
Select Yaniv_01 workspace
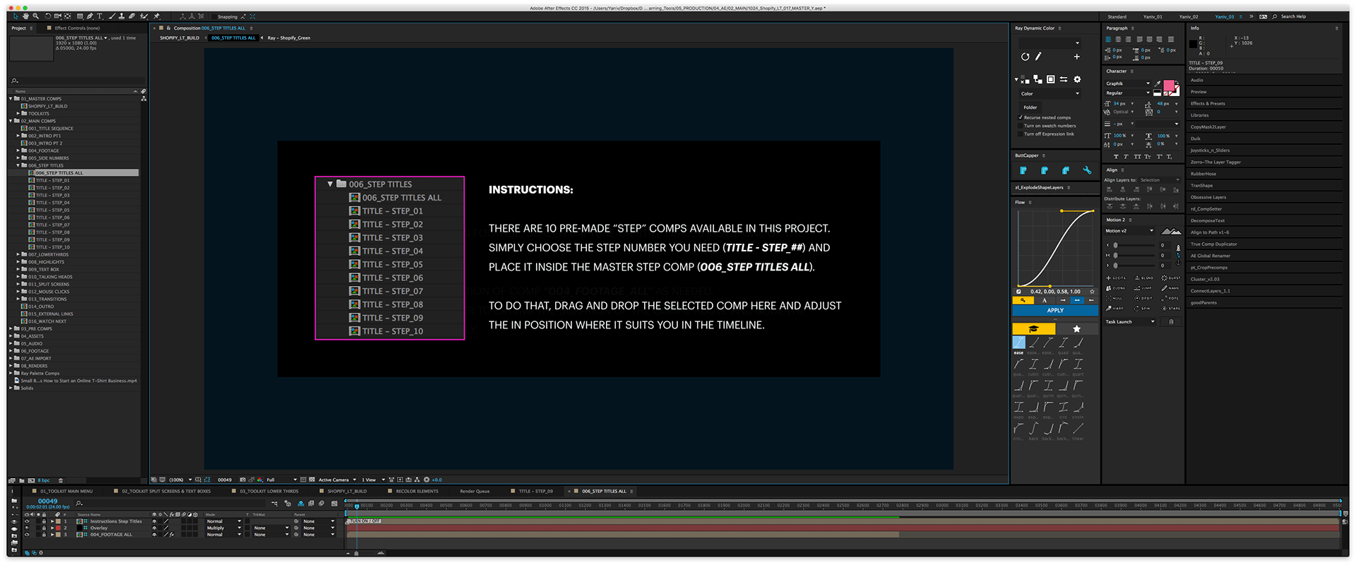point(1153,16)
